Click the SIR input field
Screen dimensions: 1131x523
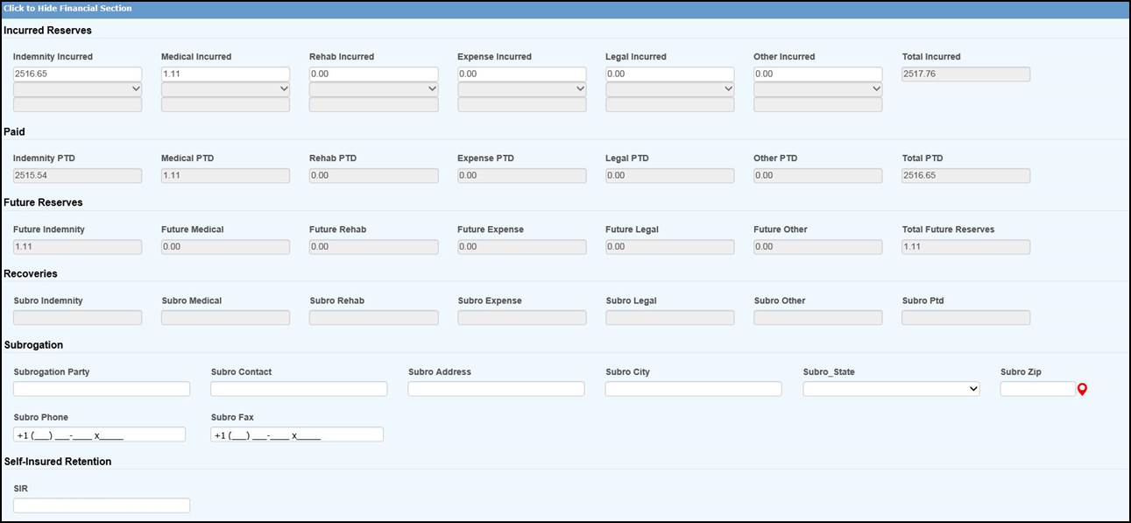point(102,505)
